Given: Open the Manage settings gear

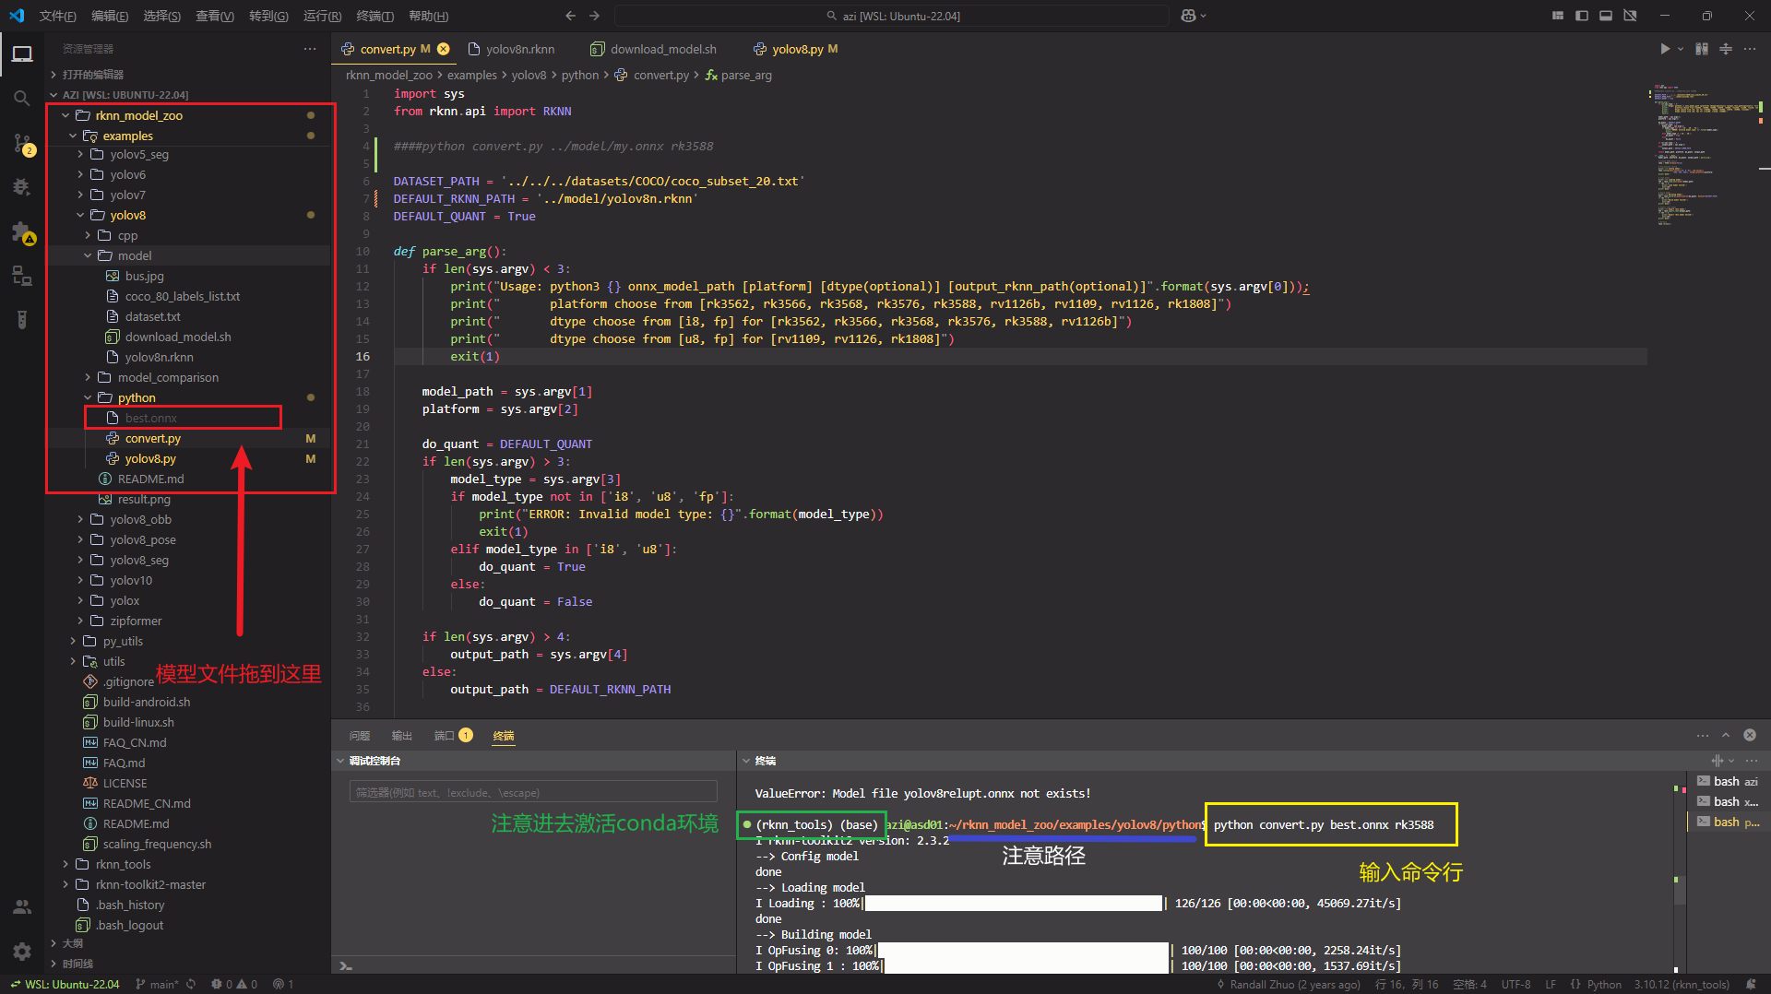Looking at the screenshot, I should coord(21,951).
